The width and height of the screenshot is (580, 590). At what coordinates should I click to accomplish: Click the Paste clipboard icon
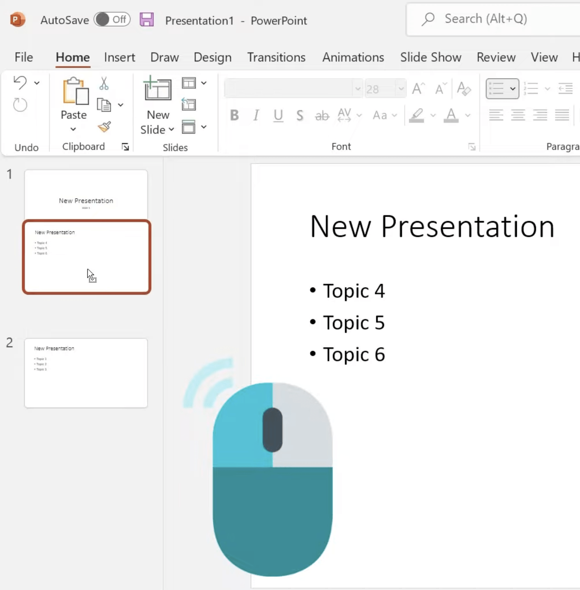pyautogui.click(x=75, y=91)
